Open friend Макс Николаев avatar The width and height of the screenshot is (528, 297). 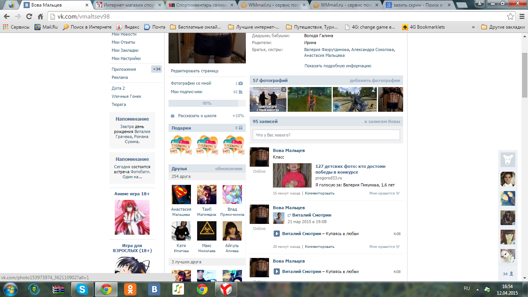click(207, 231)
